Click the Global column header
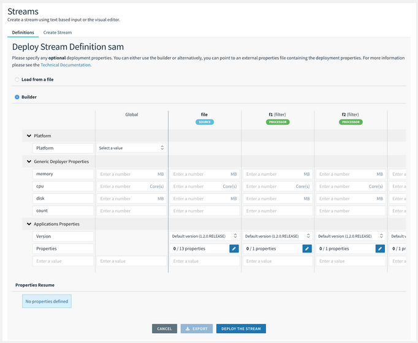The height and width of the screenshot is (343, 418). [x=132, y=115]
